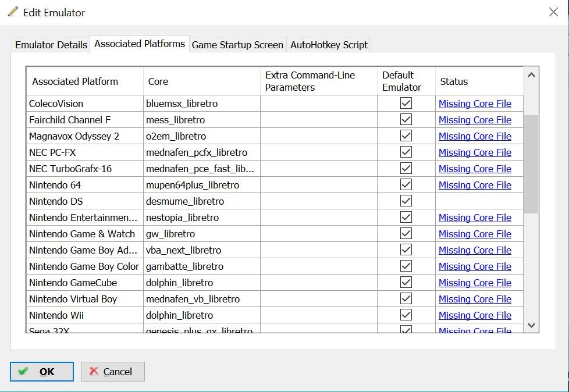The width and height of the screenshot is (569, 392).
Task: Uncheck Default Emulator for Magnavox Odyssey 2
Action: click(406, 136)
